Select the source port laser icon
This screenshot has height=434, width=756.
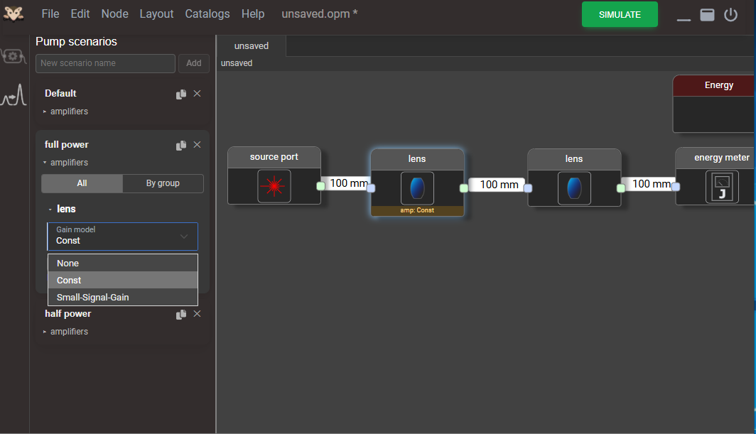pos(274,186)
